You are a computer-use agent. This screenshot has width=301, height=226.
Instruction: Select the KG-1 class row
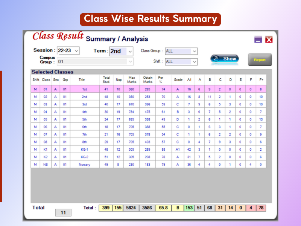[84, 149]
